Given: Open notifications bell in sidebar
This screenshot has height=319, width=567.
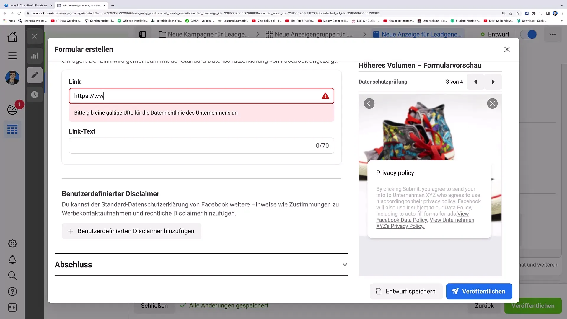Looking at the screenshot, I should (x=12, y=260).
